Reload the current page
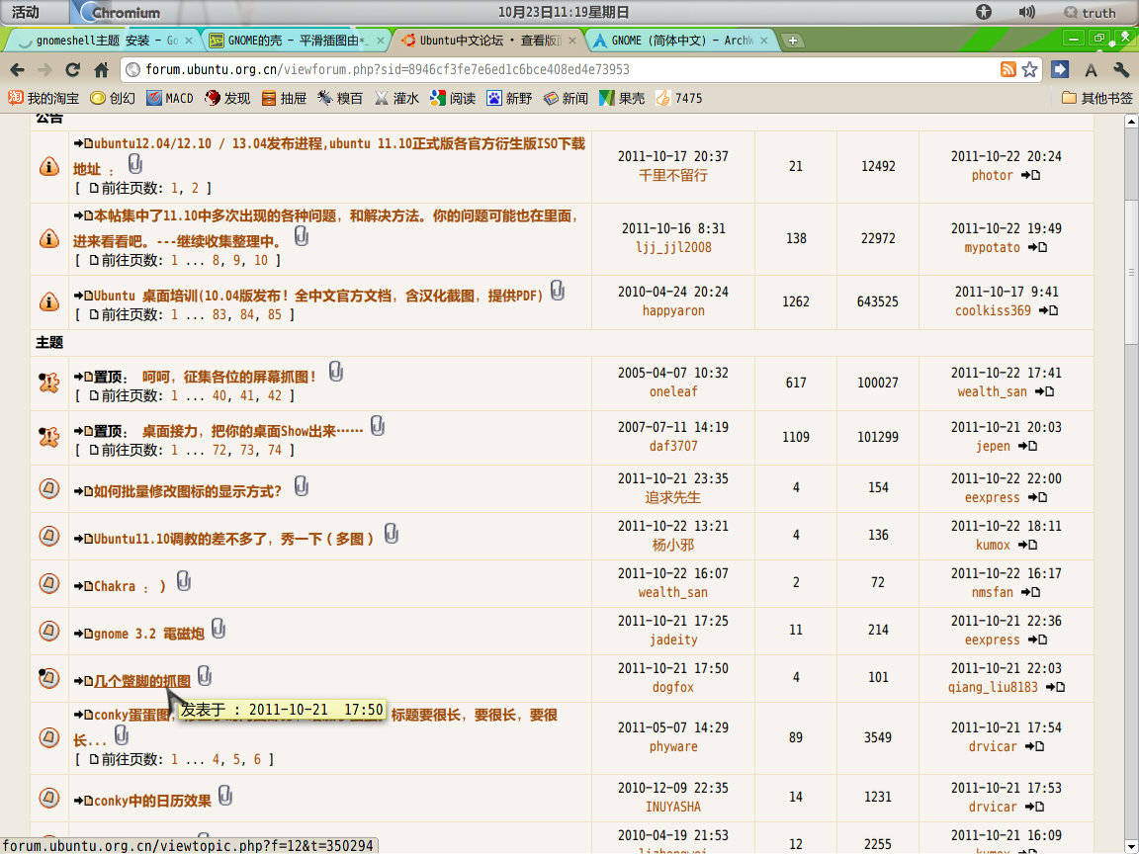Viewport: 1139px width, 854px height. (72, 70)
